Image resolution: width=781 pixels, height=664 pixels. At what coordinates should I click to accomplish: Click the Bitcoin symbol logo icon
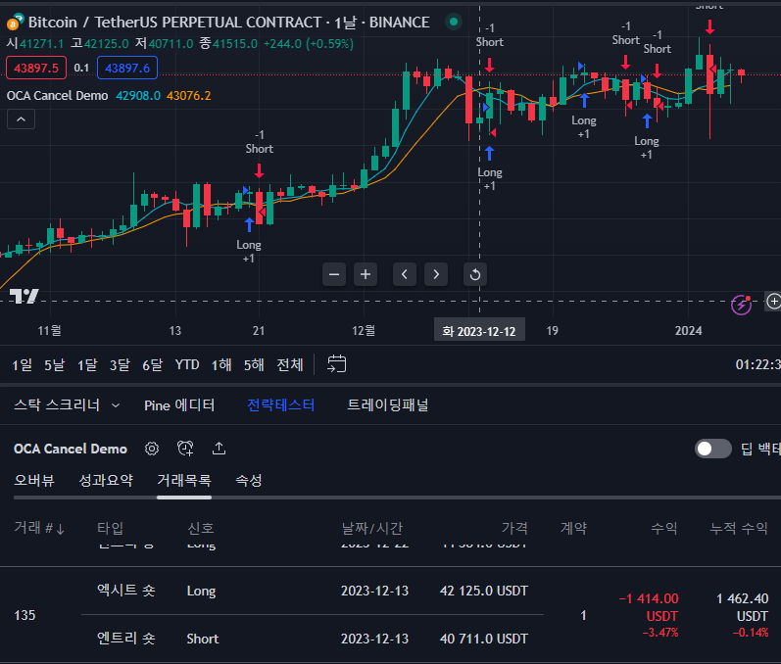(15, 22)
